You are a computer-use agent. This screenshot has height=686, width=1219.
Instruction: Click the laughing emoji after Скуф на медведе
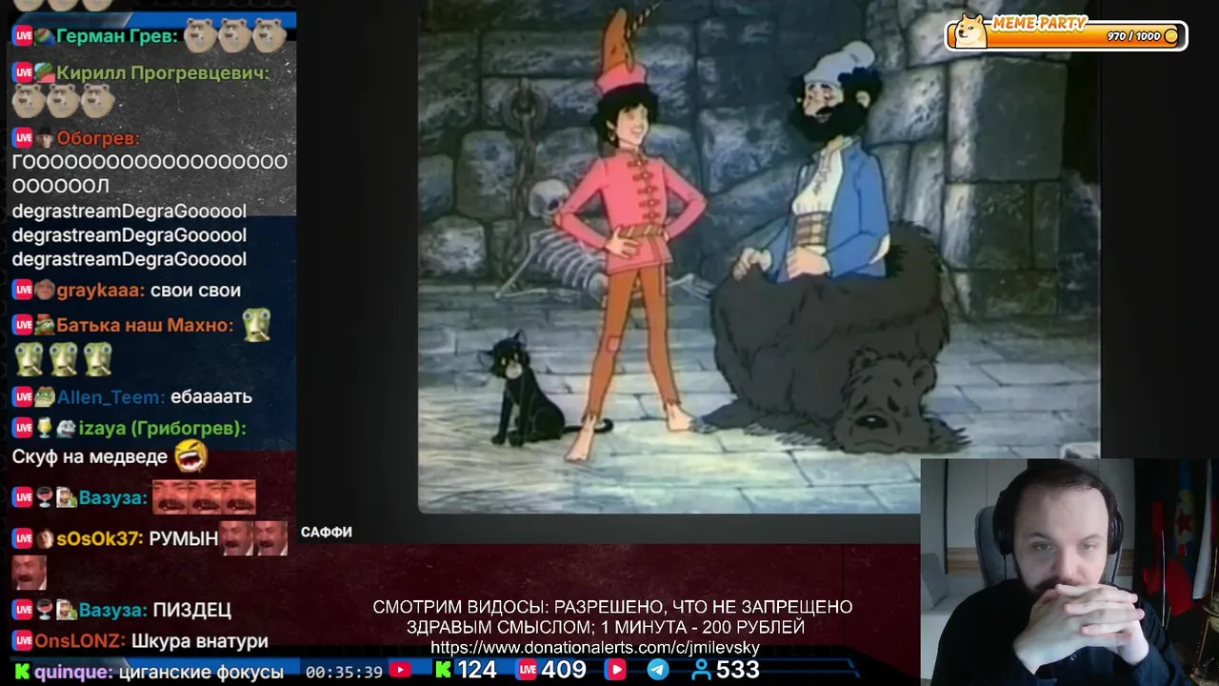[191, 455]
